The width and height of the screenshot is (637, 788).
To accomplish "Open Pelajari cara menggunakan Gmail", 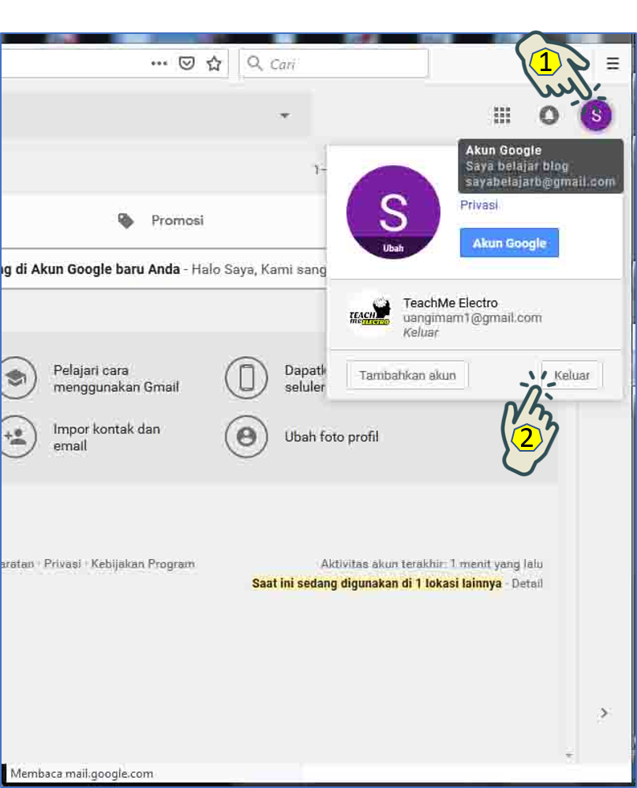I will coord(116,378).
